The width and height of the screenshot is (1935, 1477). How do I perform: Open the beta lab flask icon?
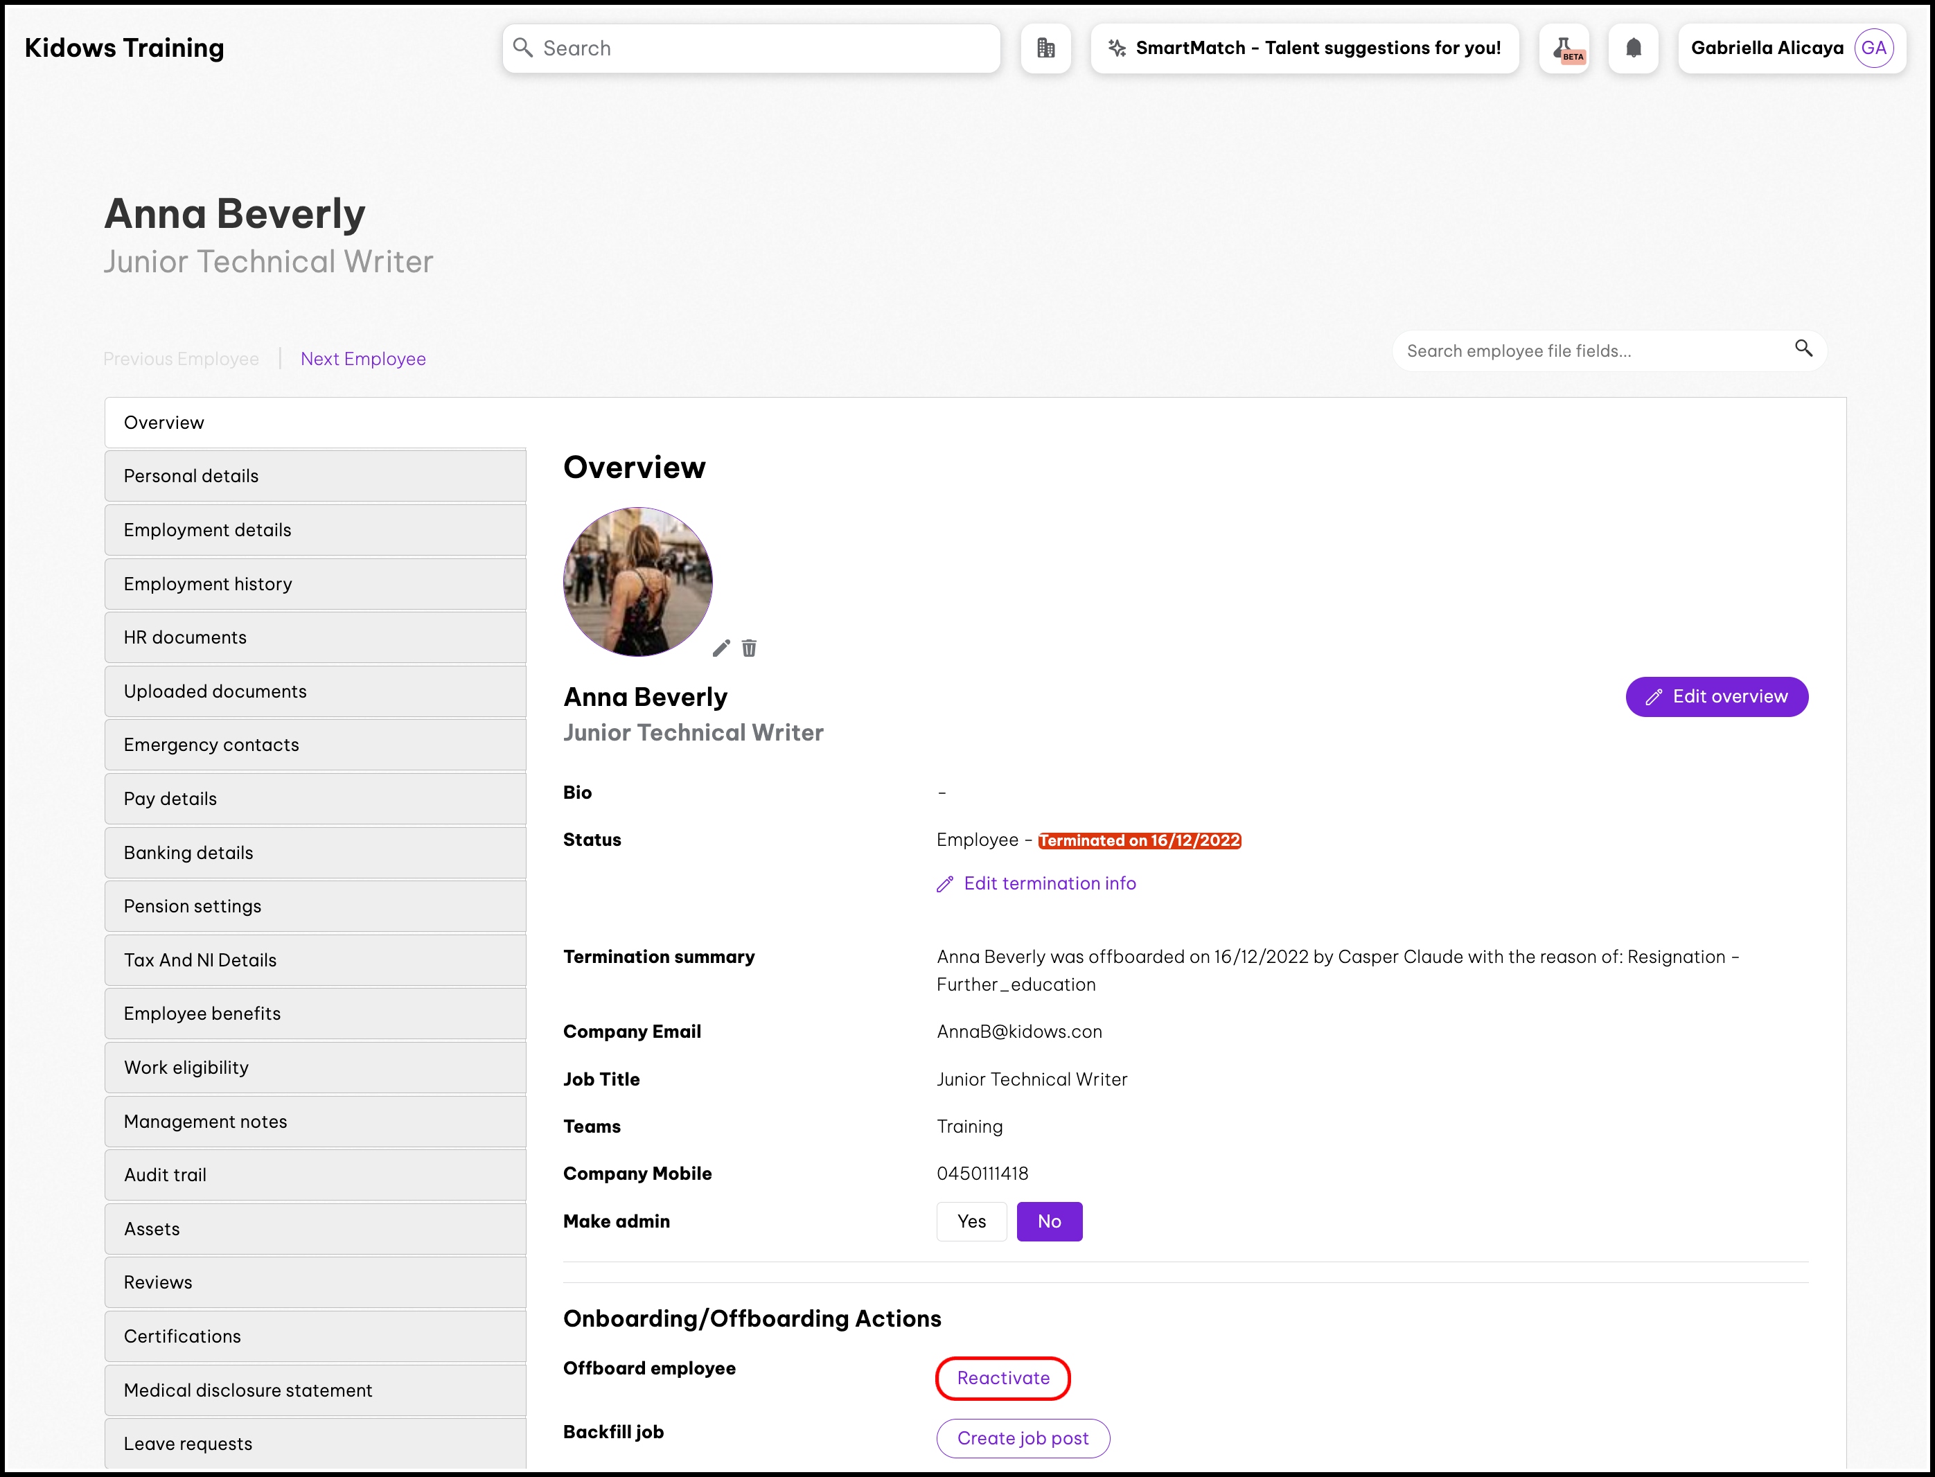[1564, 48]
